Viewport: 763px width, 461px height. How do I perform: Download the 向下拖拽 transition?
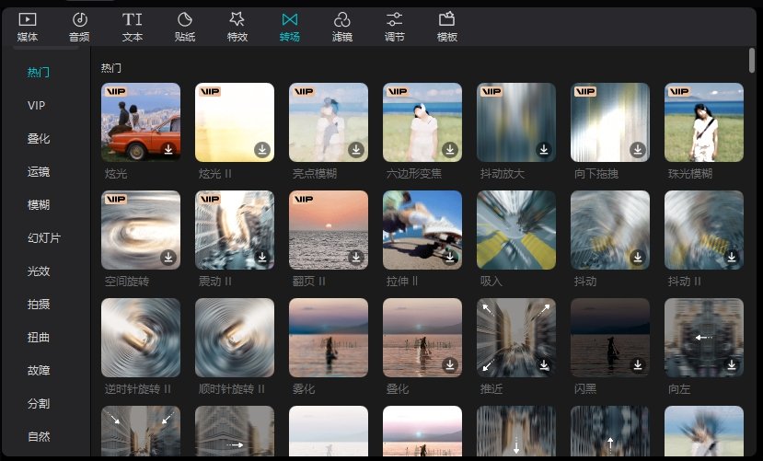(638, 150)
